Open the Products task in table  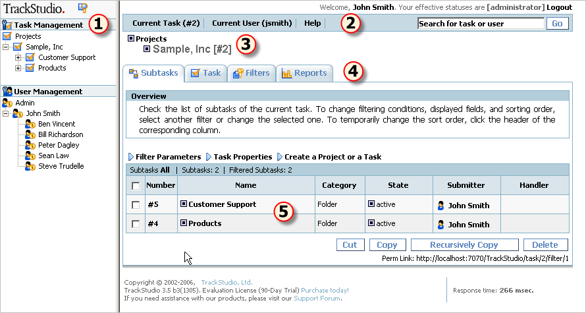pos(205,223)
